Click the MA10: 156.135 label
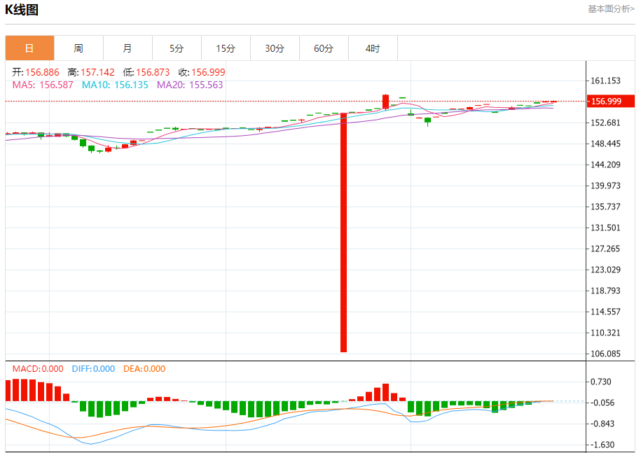Image resolution: width=641 pixels, height=453 pixels. coord(115,85)
